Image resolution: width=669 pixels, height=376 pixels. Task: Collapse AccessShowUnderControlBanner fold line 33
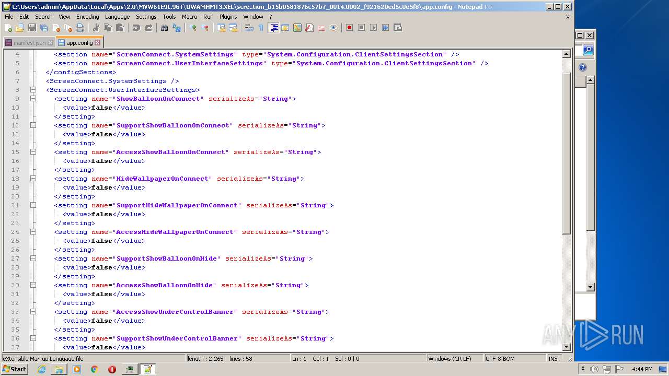pyautogui.click(x=33, y=312)
